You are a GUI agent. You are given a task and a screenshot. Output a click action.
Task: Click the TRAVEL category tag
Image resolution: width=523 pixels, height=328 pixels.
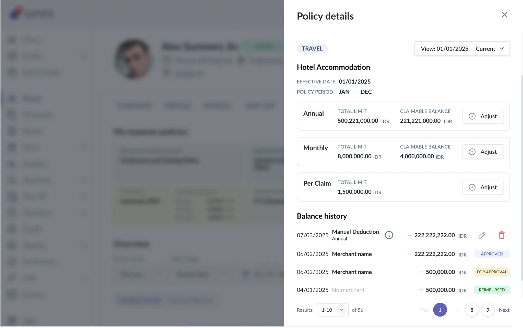312,48
